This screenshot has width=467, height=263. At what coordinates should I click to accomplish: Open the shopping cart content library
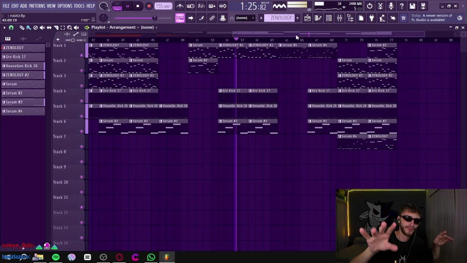(404, 18)
